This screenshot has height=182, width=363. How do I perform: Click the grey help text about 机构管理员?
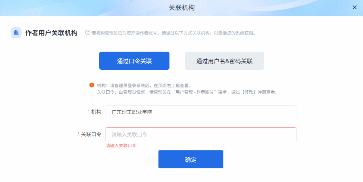(173, 33)
